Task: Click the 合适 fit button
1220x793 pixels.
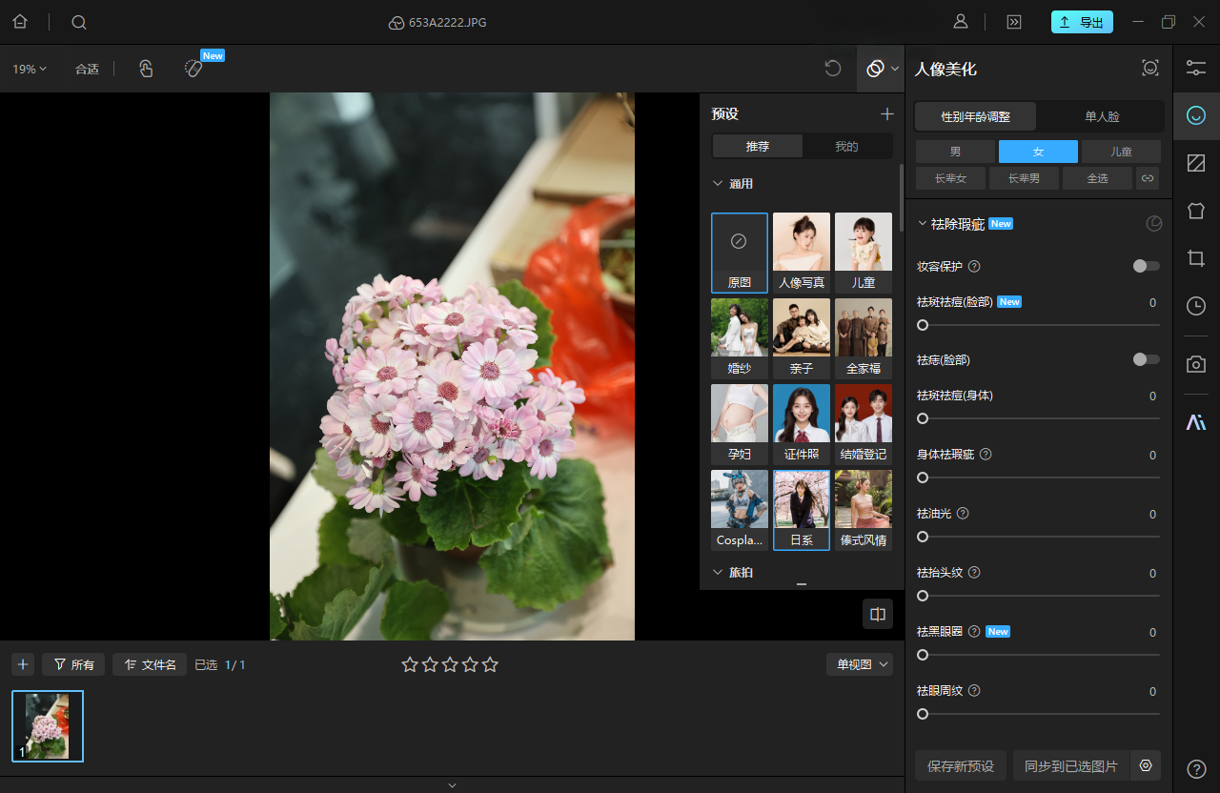Action: (x=87, y=69)
